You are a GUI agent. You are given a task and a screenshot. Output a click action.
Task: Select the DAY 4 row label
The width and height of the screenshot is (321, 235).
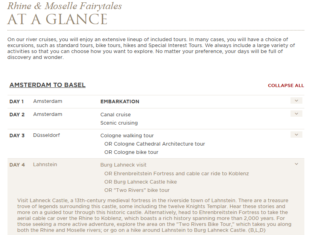pyautogui.click(x=17, y=165)
